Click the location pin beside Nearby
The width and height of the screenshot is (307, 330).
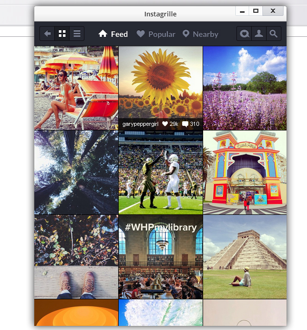coord(186,34)
